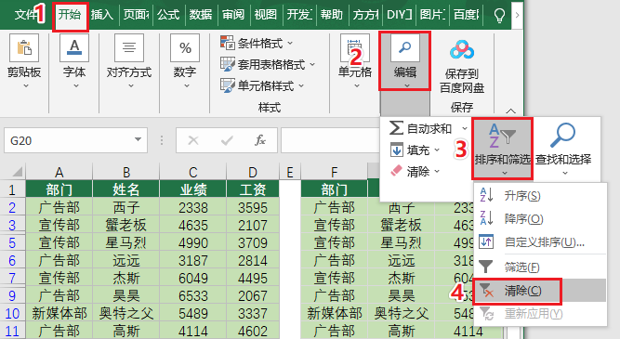620x339 pixels.
Task: Switch to the 开始 ribbon tab
Action: pyautogui.click(x=70, y=15)
